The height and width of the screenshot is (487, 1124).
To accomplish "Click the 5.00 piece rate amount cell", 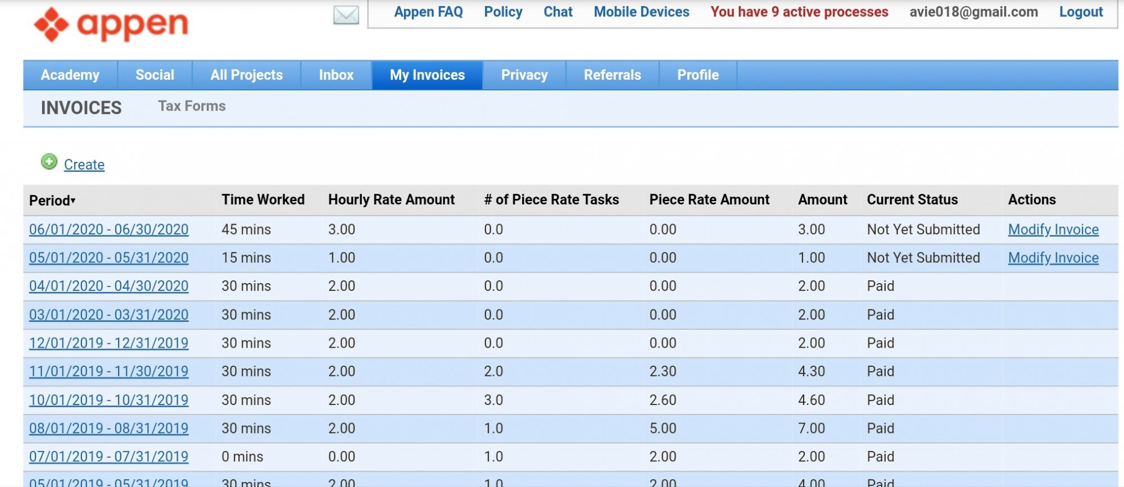I will (x=663, y=428).
